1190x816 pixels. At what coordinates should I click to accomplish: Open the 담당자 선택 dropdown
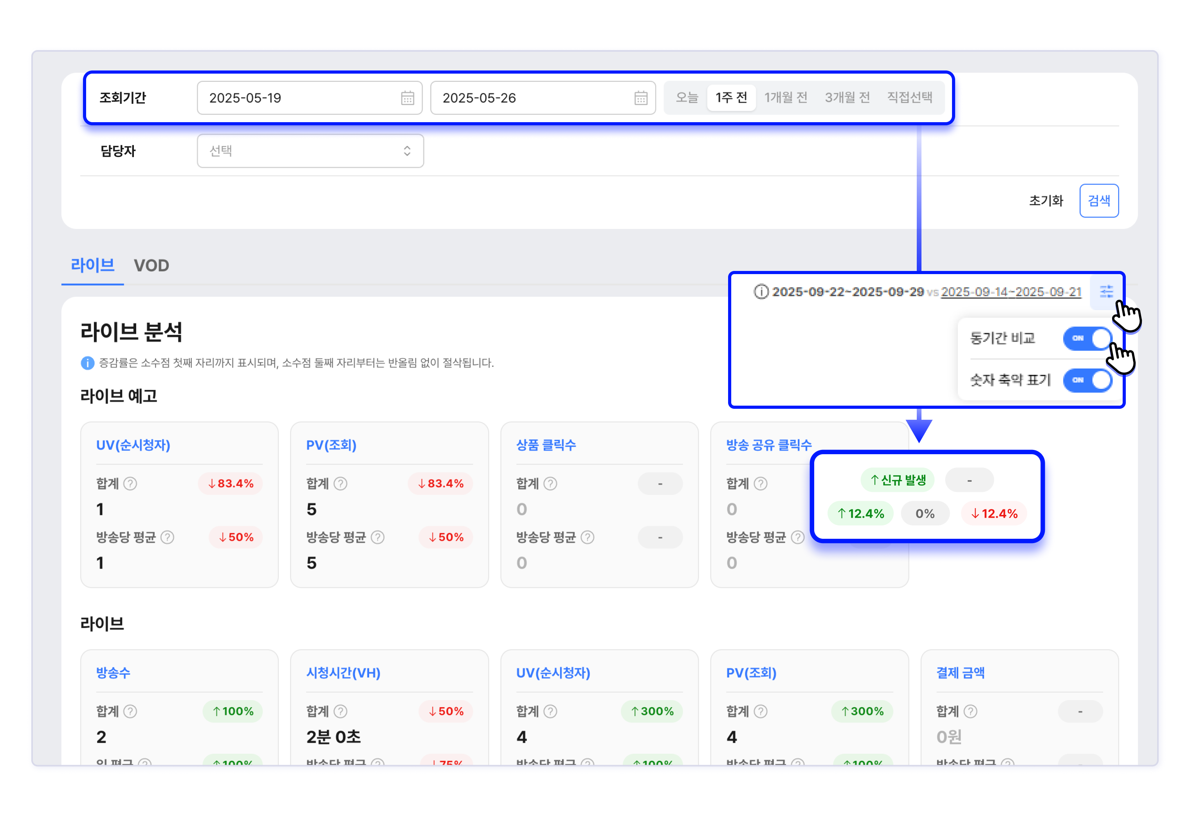(x=310, y=151)
